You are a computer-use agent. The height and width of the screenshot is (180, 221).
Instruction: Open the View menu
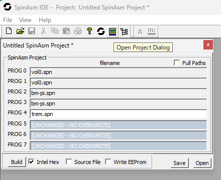[25, 20]
